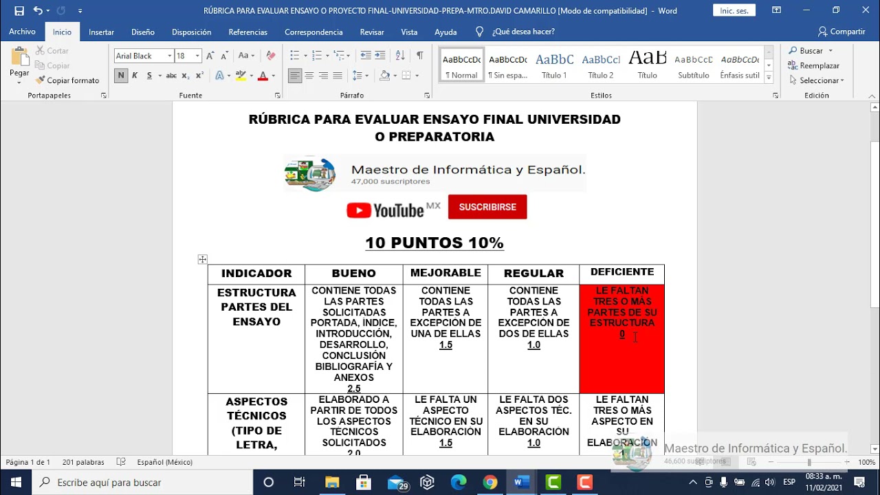Open the Seleccionar dropdown
The width and height of the screenshot is (880, 495).
tap(817, 80)
